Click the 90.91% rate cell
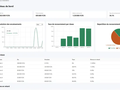This screenshot has width=120, height=90. 74,77
